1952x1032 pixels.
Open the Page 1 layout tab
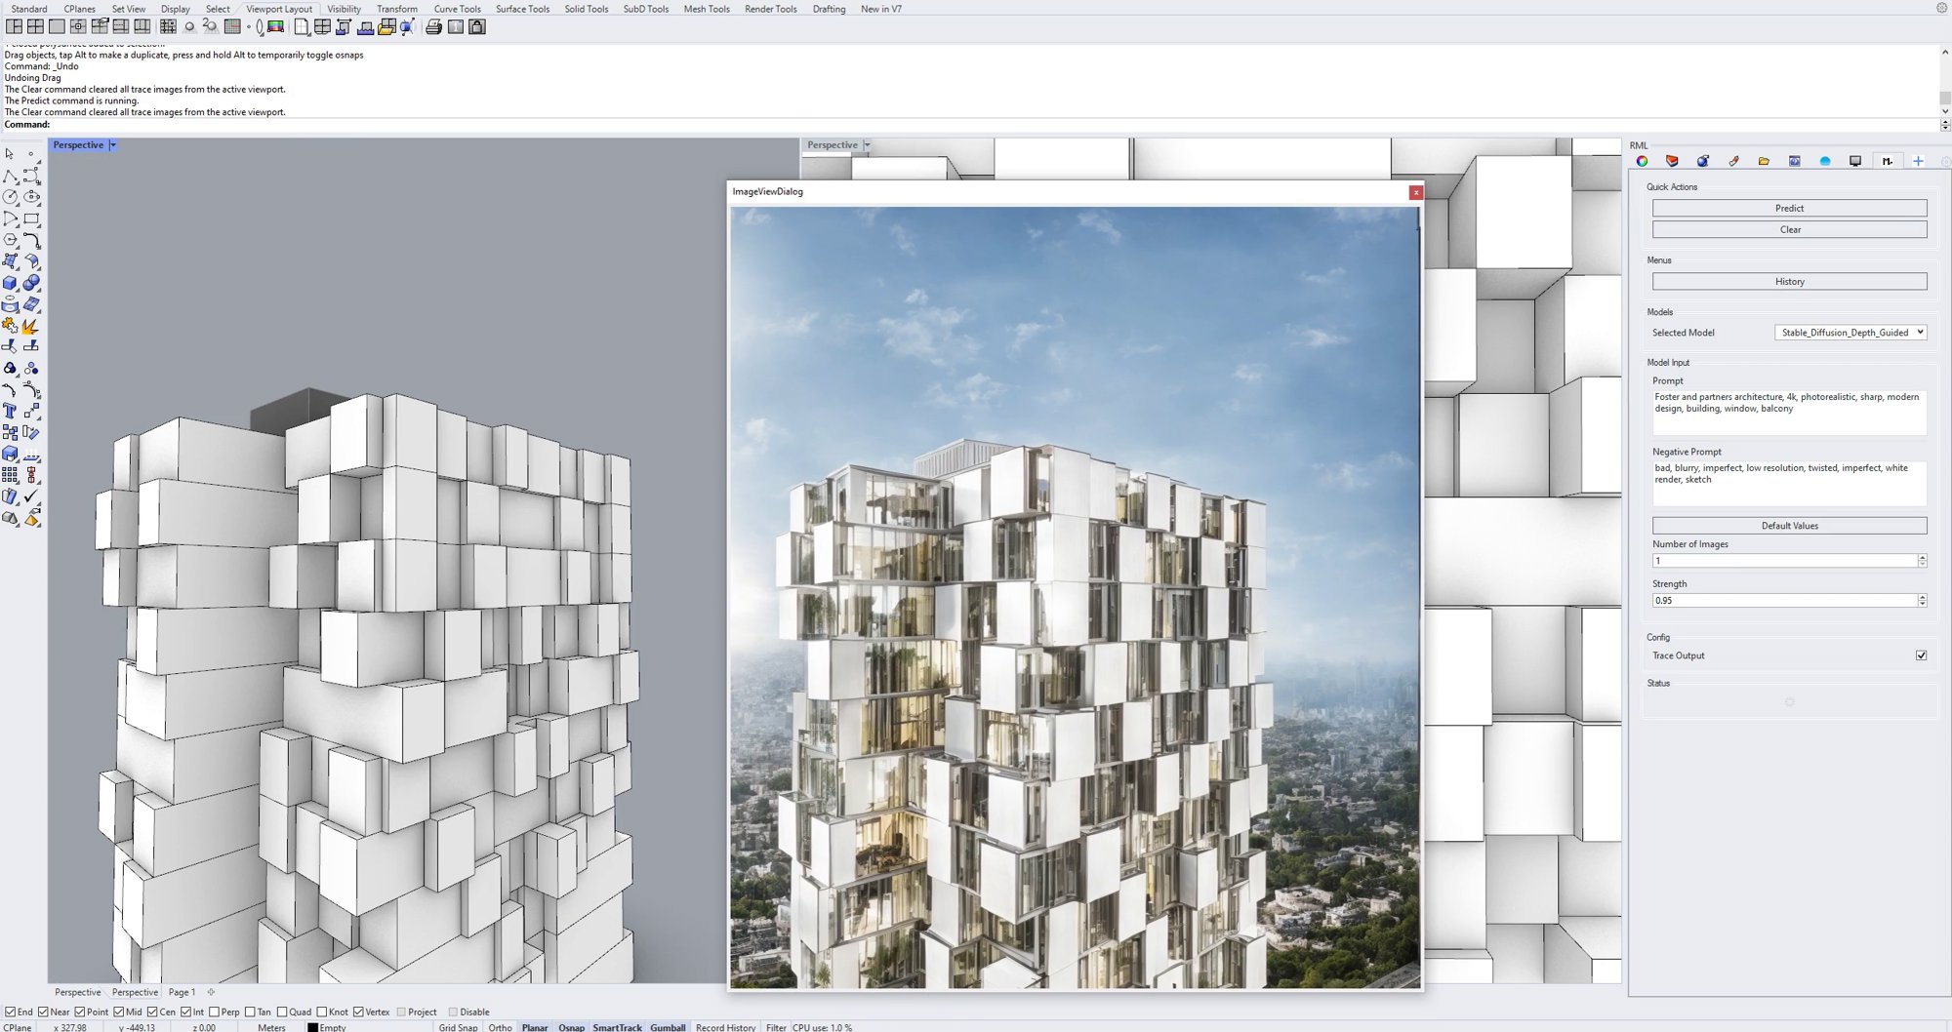(x=182, y=992)
